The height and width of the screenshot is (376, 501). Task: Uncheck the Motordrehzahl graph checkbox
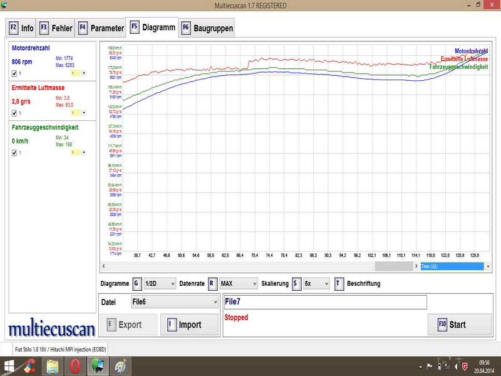coord(14,73)
